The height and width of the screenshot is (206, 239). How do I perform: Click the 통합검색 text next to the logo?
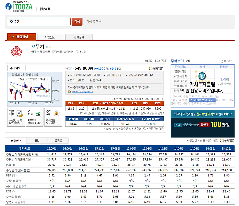pos(45,9)
